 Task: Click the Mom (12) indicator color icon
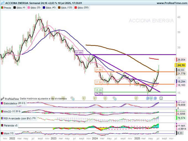coord(2,133)
